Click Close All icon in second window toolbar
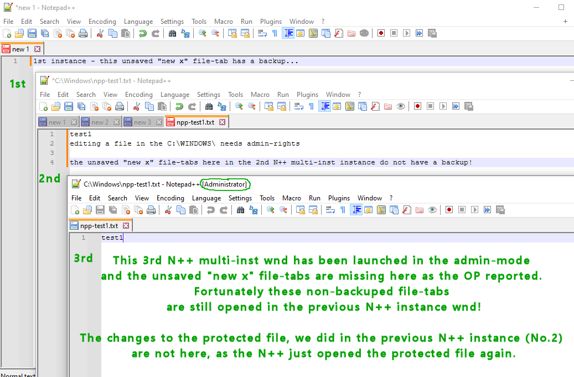This screenshot has width=574, height=377. [107, 106]
